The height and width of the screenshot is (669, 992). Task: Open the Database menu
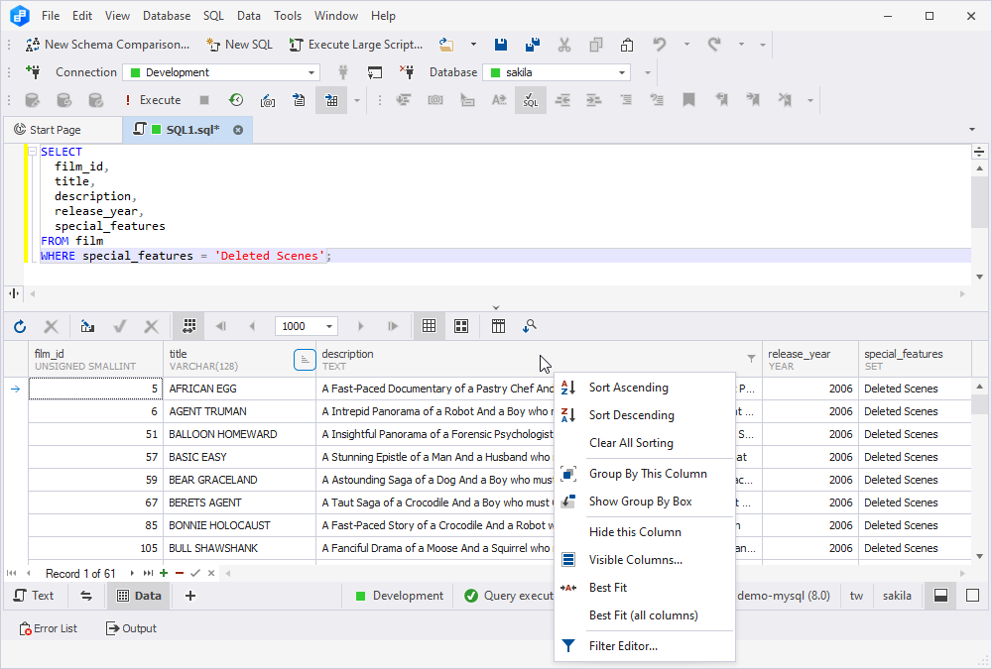point(167,16)
